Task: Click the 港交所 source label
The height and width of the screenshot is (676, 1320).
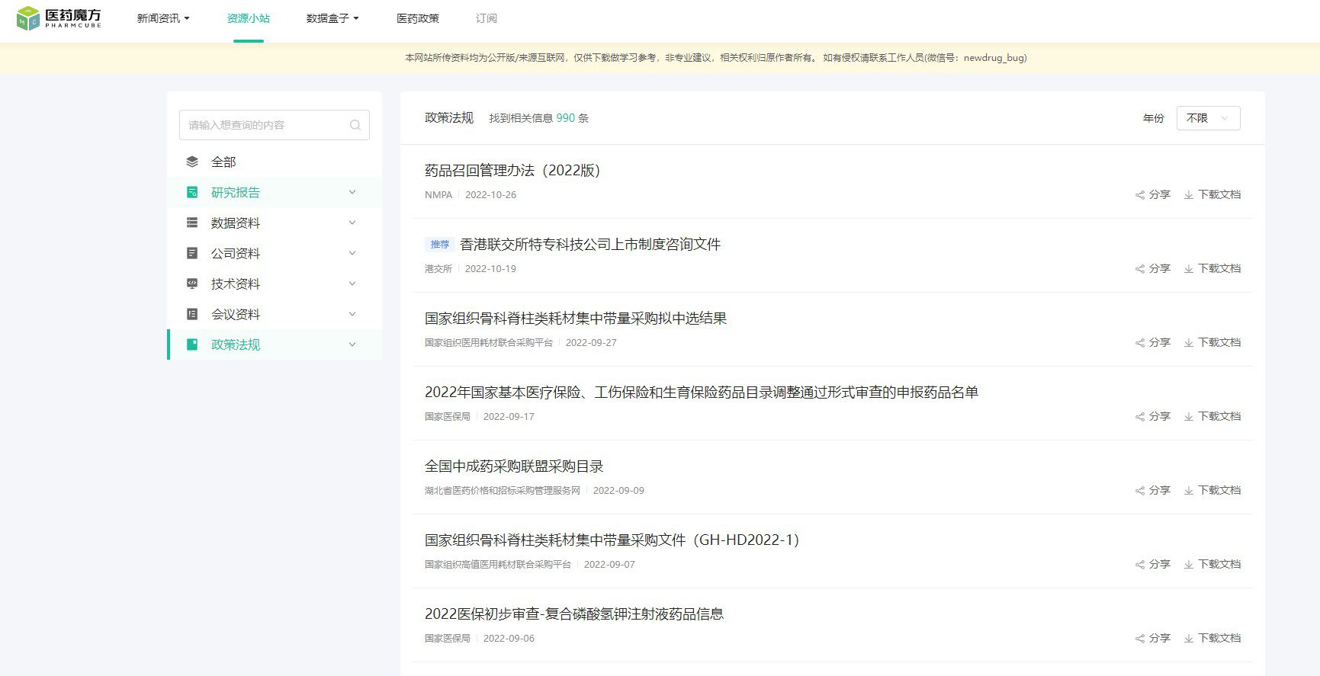Action: (438, 269)
